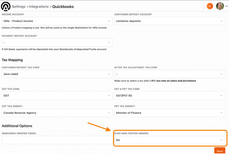Click the chevron on Minister of Finance
Image resolution: width=231 pixels, height=158 pixels.
(222, 113)
